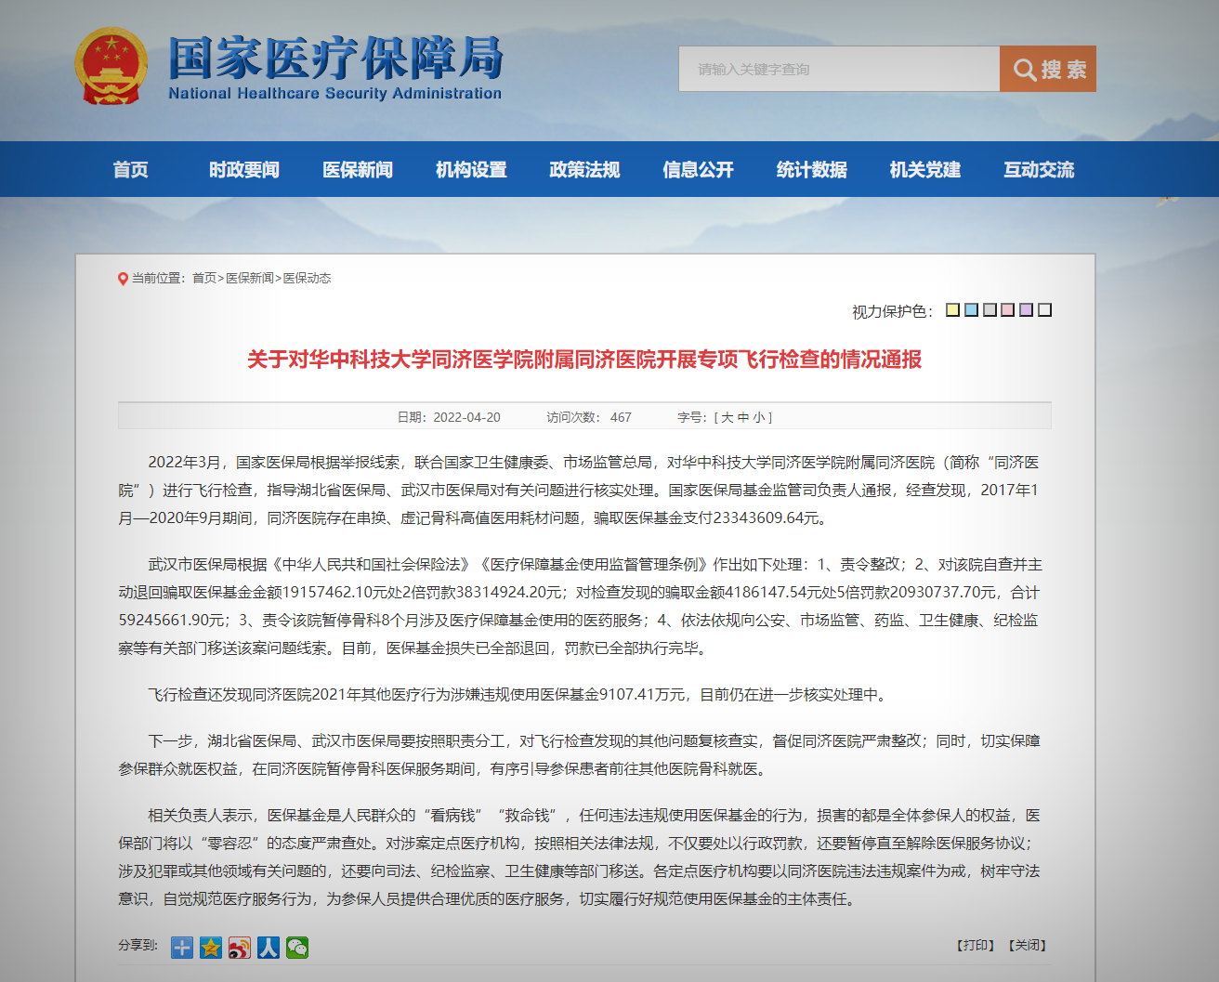The width and height of the screenshot is (1219, 982).
Task: Click the national emblem logo
Action: point(111,66)
